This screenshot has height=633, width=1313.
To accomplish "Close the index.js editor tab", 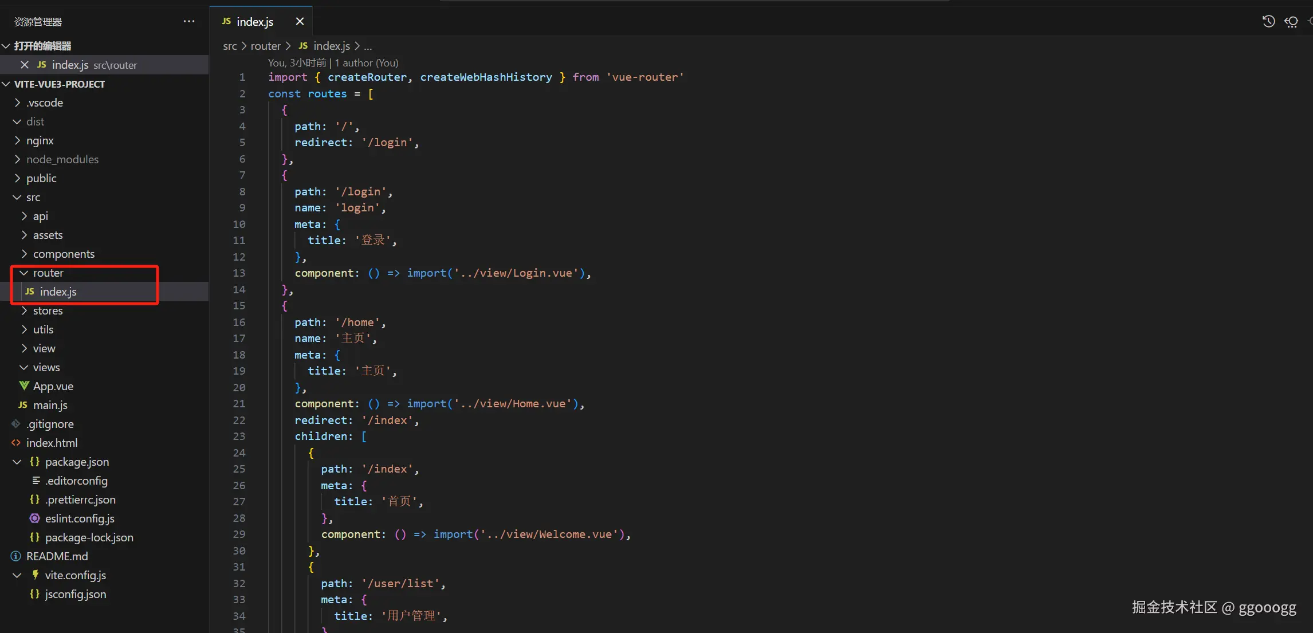I will click(x=300, y=22).
